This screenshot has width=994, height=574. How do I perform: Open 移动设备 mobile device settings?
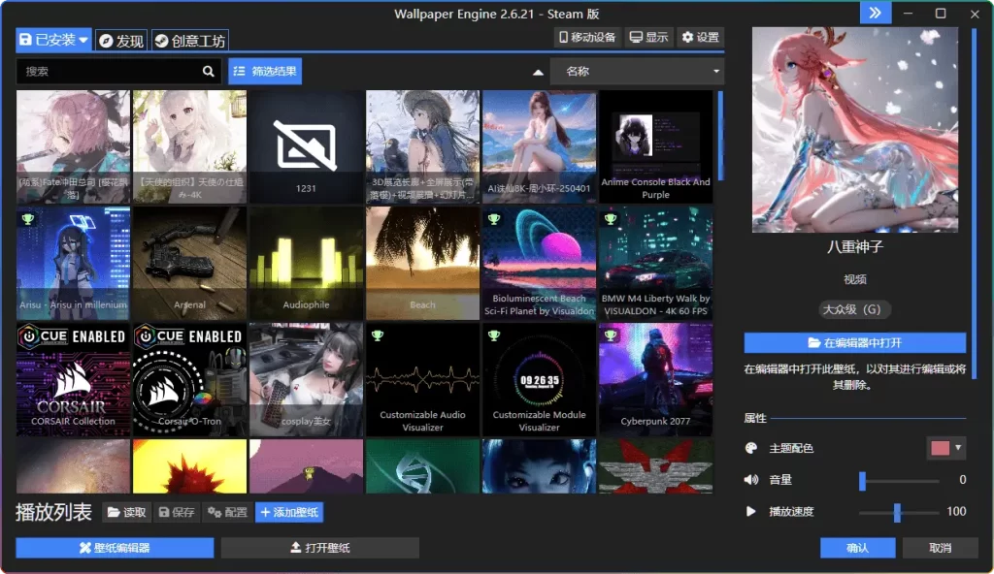(587, 38)
